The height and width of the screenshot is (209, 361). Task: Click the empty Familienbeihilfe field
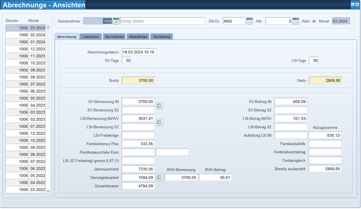point(325,144)
